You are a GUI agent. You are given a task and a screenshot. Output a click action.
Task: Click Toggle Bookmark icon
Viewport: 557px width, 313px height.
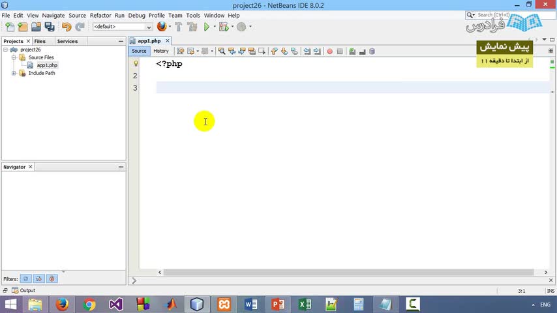295,51
